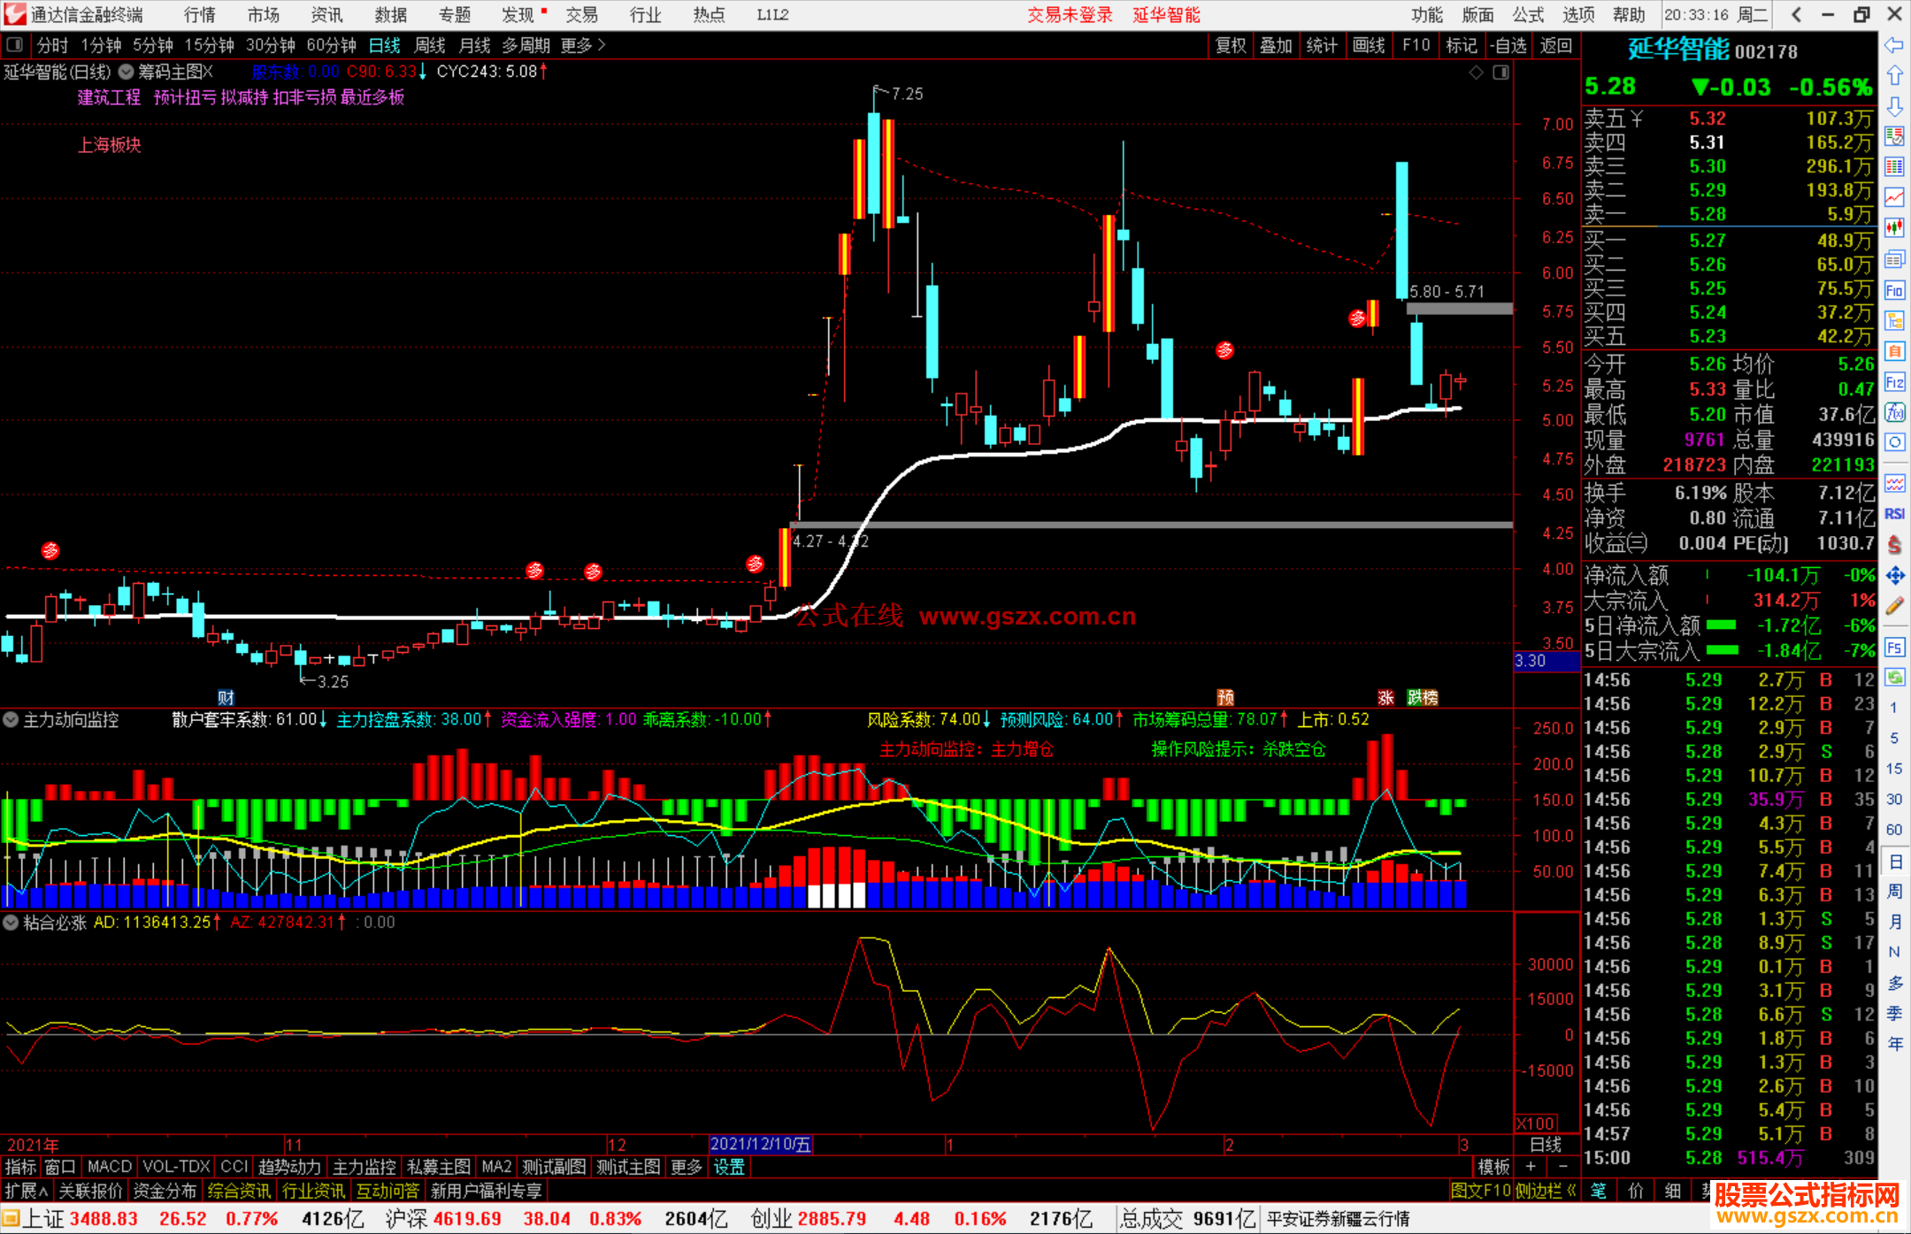Select the MACD indicator tab
Viewport: 1911px width, 1234px height.
tap(110, 1167)
